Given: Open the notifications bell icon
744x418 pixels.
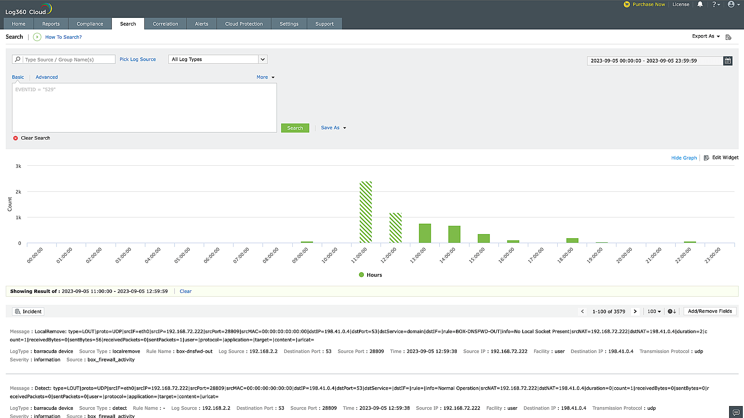Looking at the screenshot, I should 700,4.
